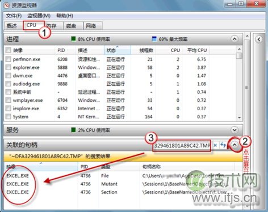268x212 pixels.
Task: Open the 帮助(H) menu
Action: coord(65,16)
